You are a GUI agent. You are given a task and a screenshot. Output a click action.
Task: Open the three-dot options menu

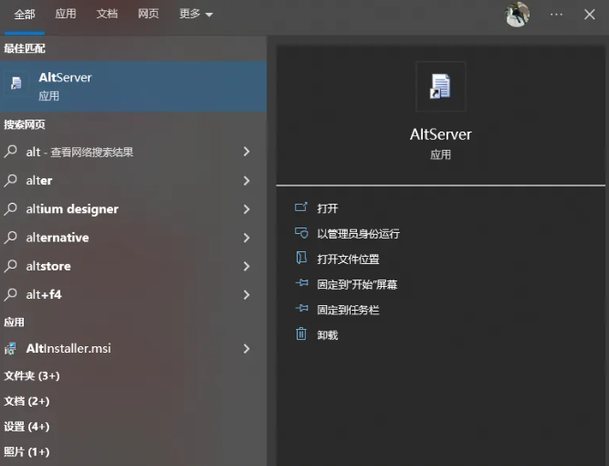(x=556, y=15)
